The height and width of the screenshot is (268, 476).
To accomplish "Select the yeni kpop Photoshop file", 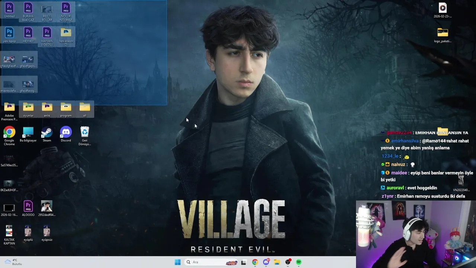I will 9,35.
